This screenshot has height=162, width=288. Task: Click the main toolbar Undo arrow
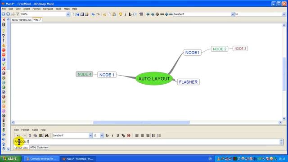click(x=93, y=14)
